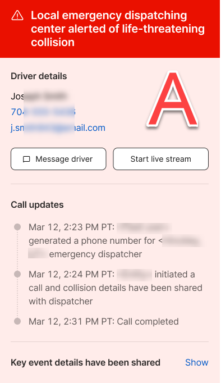The image size is (221, 383).
Task: Open the generated phone number update entry
Action: (115, 240)
